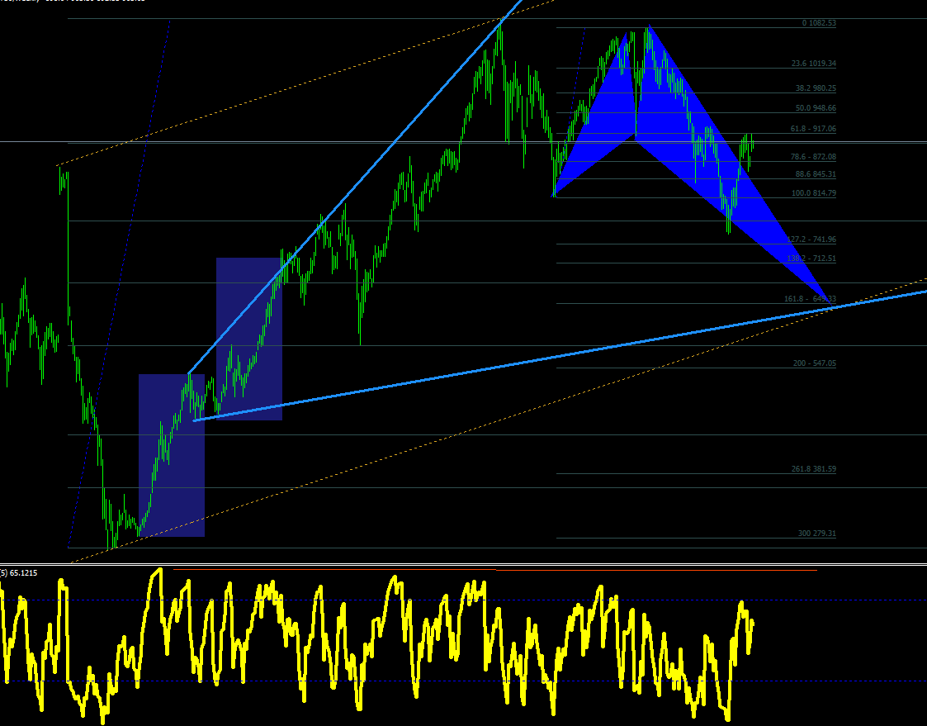
Task: Select the 161.8 - 649.33 extension label
Action: coord(810,299)
